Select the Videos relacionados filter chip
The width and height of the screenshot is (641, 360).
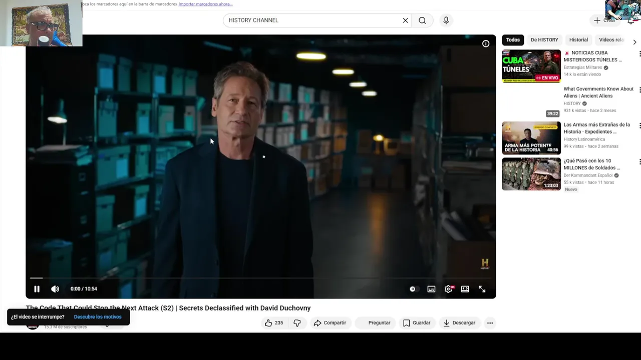pos(611,40)
